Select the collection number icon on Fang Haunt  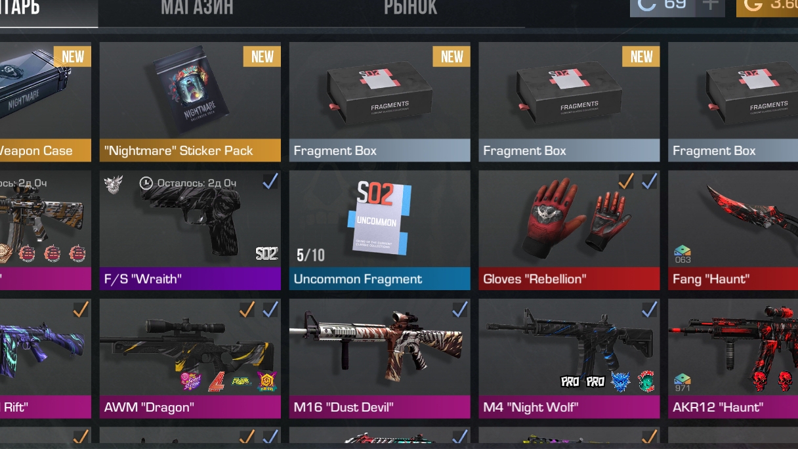coord(682,255)
